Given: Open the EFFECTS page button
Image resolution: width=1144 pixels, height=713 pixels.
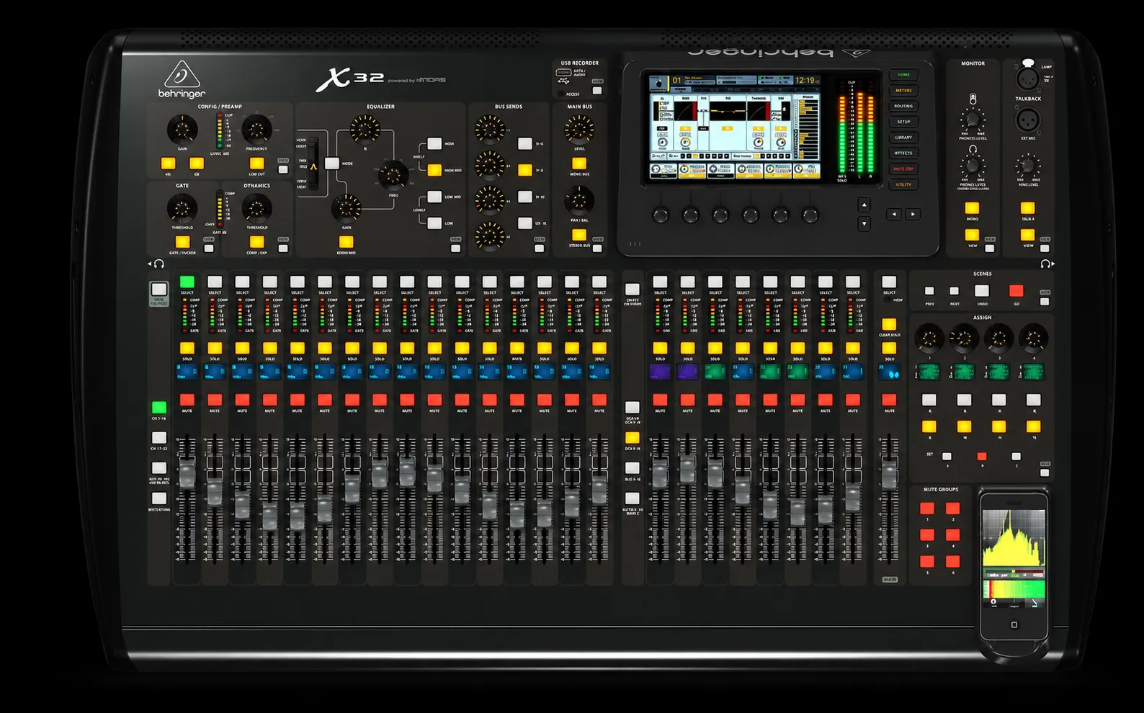Looking at the screenshot, I should pos(903,153).
